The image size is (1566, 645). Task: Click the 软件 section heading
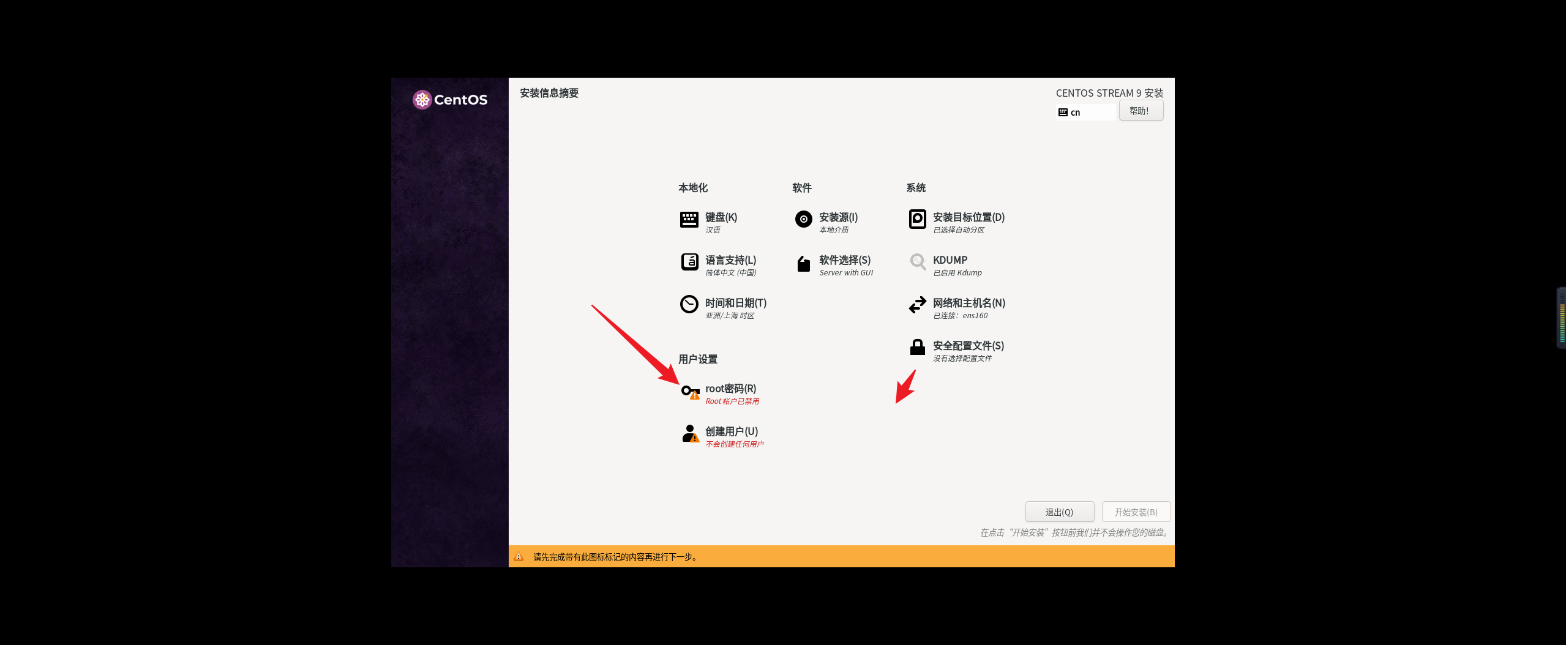click(x=802, y=188)
